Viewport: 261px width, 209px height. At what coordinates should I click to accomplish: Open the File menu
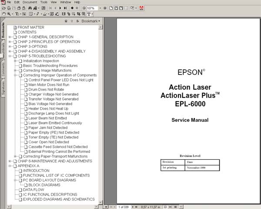point(9,2)
